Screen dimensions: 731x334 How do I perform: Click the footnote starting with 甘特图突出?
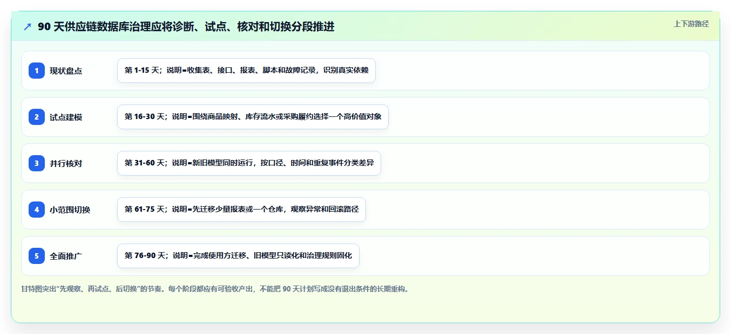click(215, 289)
